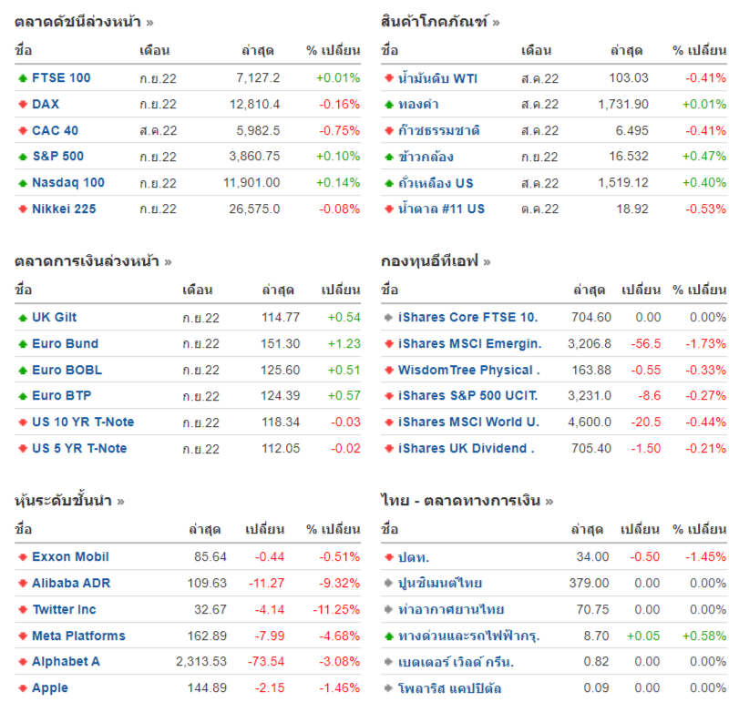Open the DAX futures link
The width and height of the screenshot is (739, 702).
[46, 104]
